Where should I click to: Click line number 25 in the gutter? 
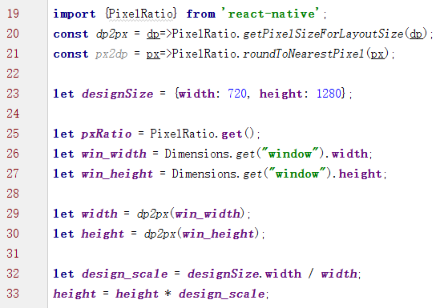13,134
